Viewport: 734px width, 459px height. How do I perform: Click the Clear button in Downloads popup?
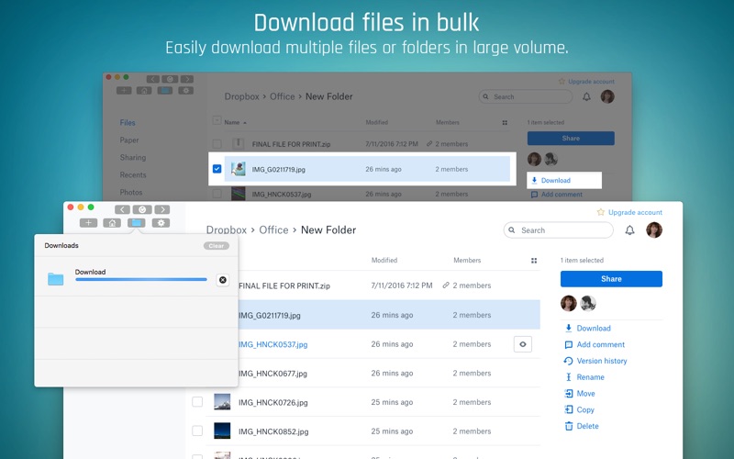tap(217, 246)
